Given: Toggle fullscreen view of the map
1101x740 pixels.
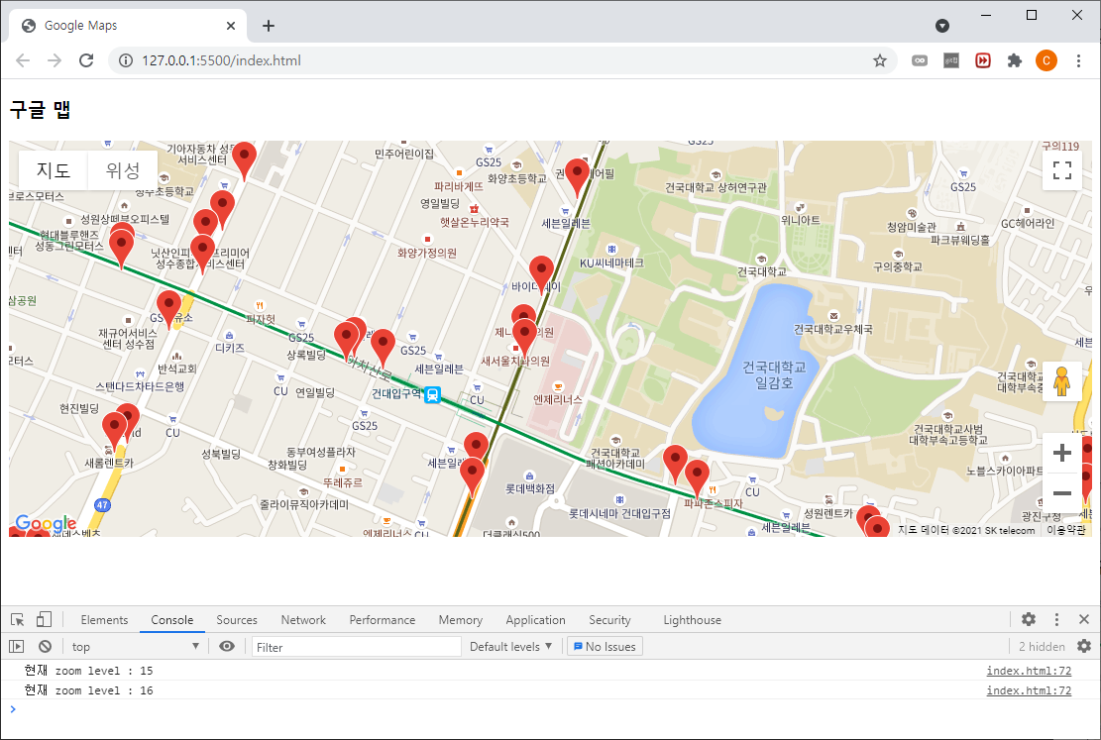Looking at the screenshot, I should click(x=1061, y=170).
